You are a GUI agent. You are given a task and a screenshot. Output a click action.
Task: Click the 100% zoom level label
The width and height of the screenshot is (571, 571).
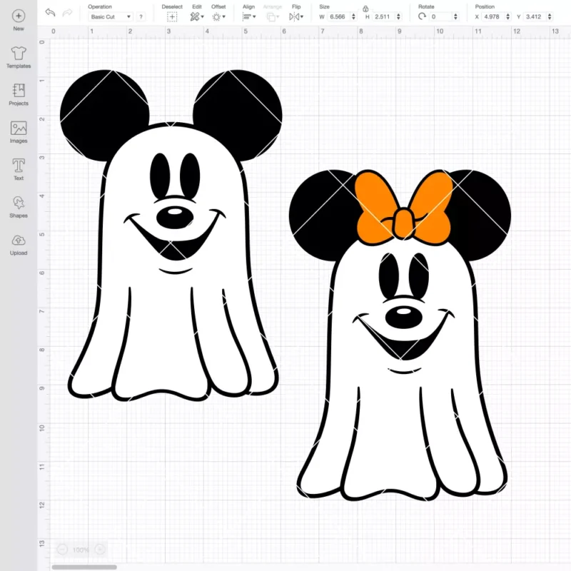click(x=81, y=550)
